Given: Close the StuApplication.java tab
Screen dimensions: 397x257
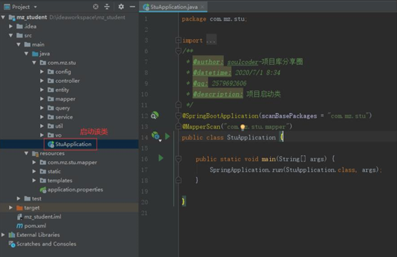Looking at the screenshot, I should (203, 7).
